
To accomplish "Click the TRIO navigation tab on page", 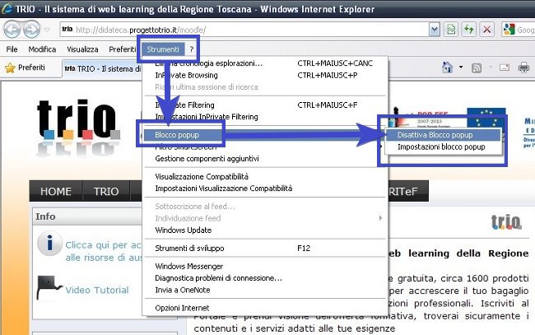I will tap(106, 192).
